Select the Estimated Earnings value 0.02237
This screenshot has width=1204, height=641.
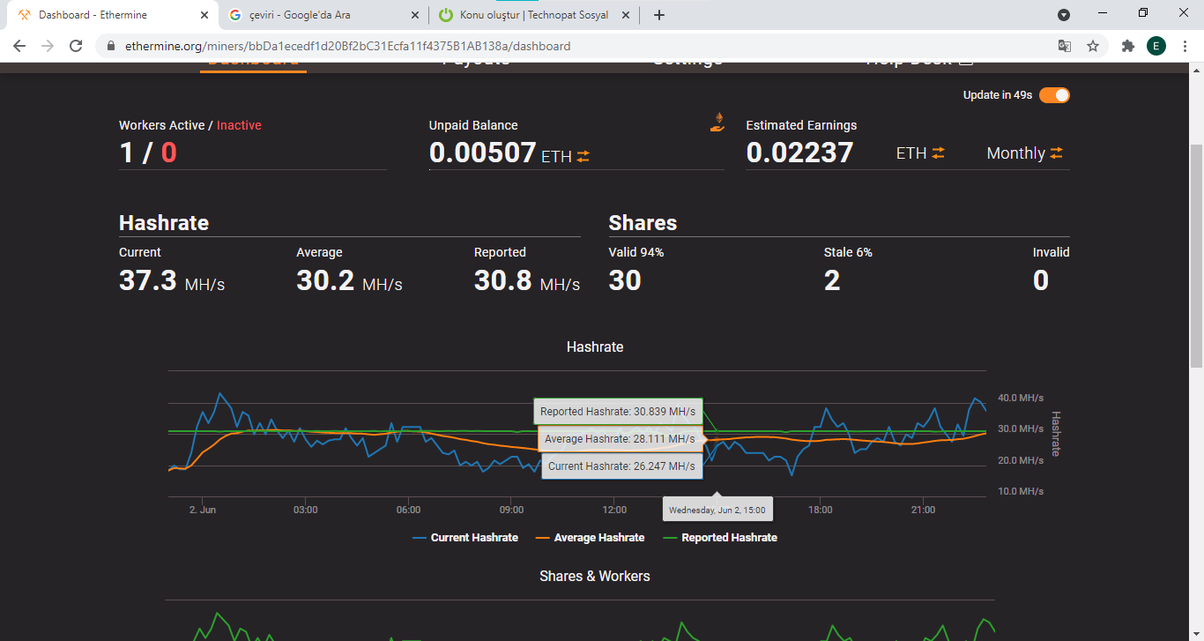pyautogui.click(x=799, y=153)
